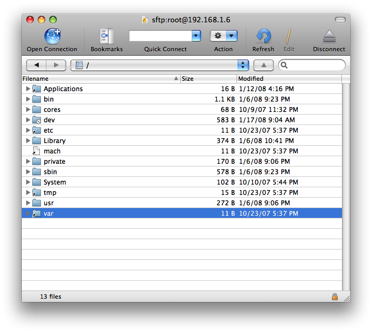The image size is (372, 332).
Task: Select the usr row name
Action: pyautogui.click(x=49, y=203)
